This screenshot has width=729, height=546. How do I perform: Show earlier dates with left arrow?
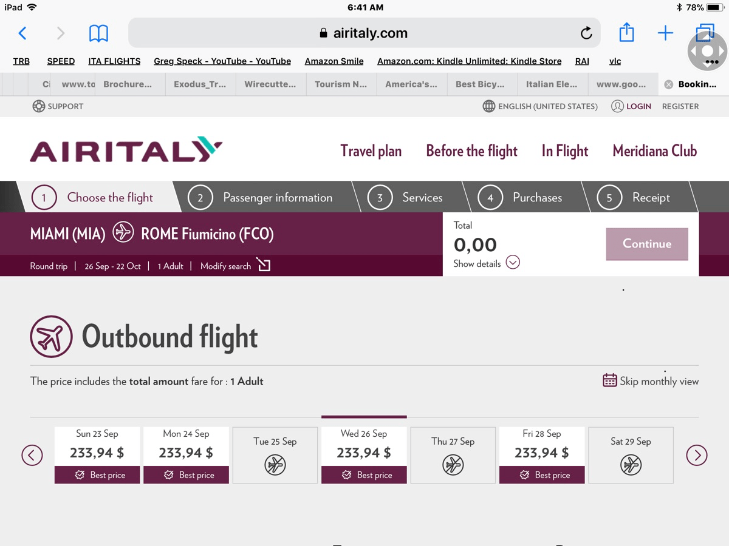point(32,454)
